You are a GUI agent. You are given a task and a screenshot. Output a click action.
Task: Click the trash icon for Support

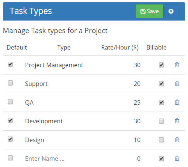point(177,83)
